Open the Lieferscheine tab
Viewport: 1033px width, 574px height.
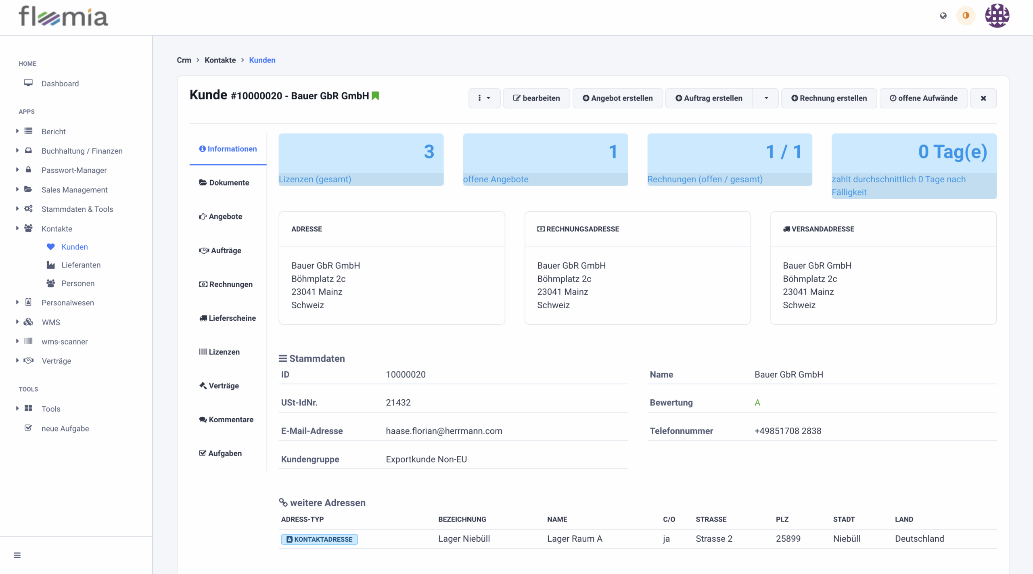(228, 318)
